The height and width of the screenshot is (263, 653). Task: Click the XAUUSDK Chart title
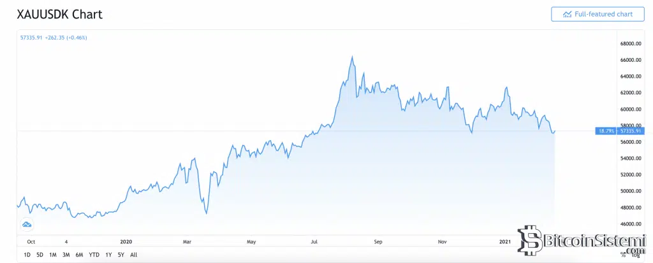point(59,14)
